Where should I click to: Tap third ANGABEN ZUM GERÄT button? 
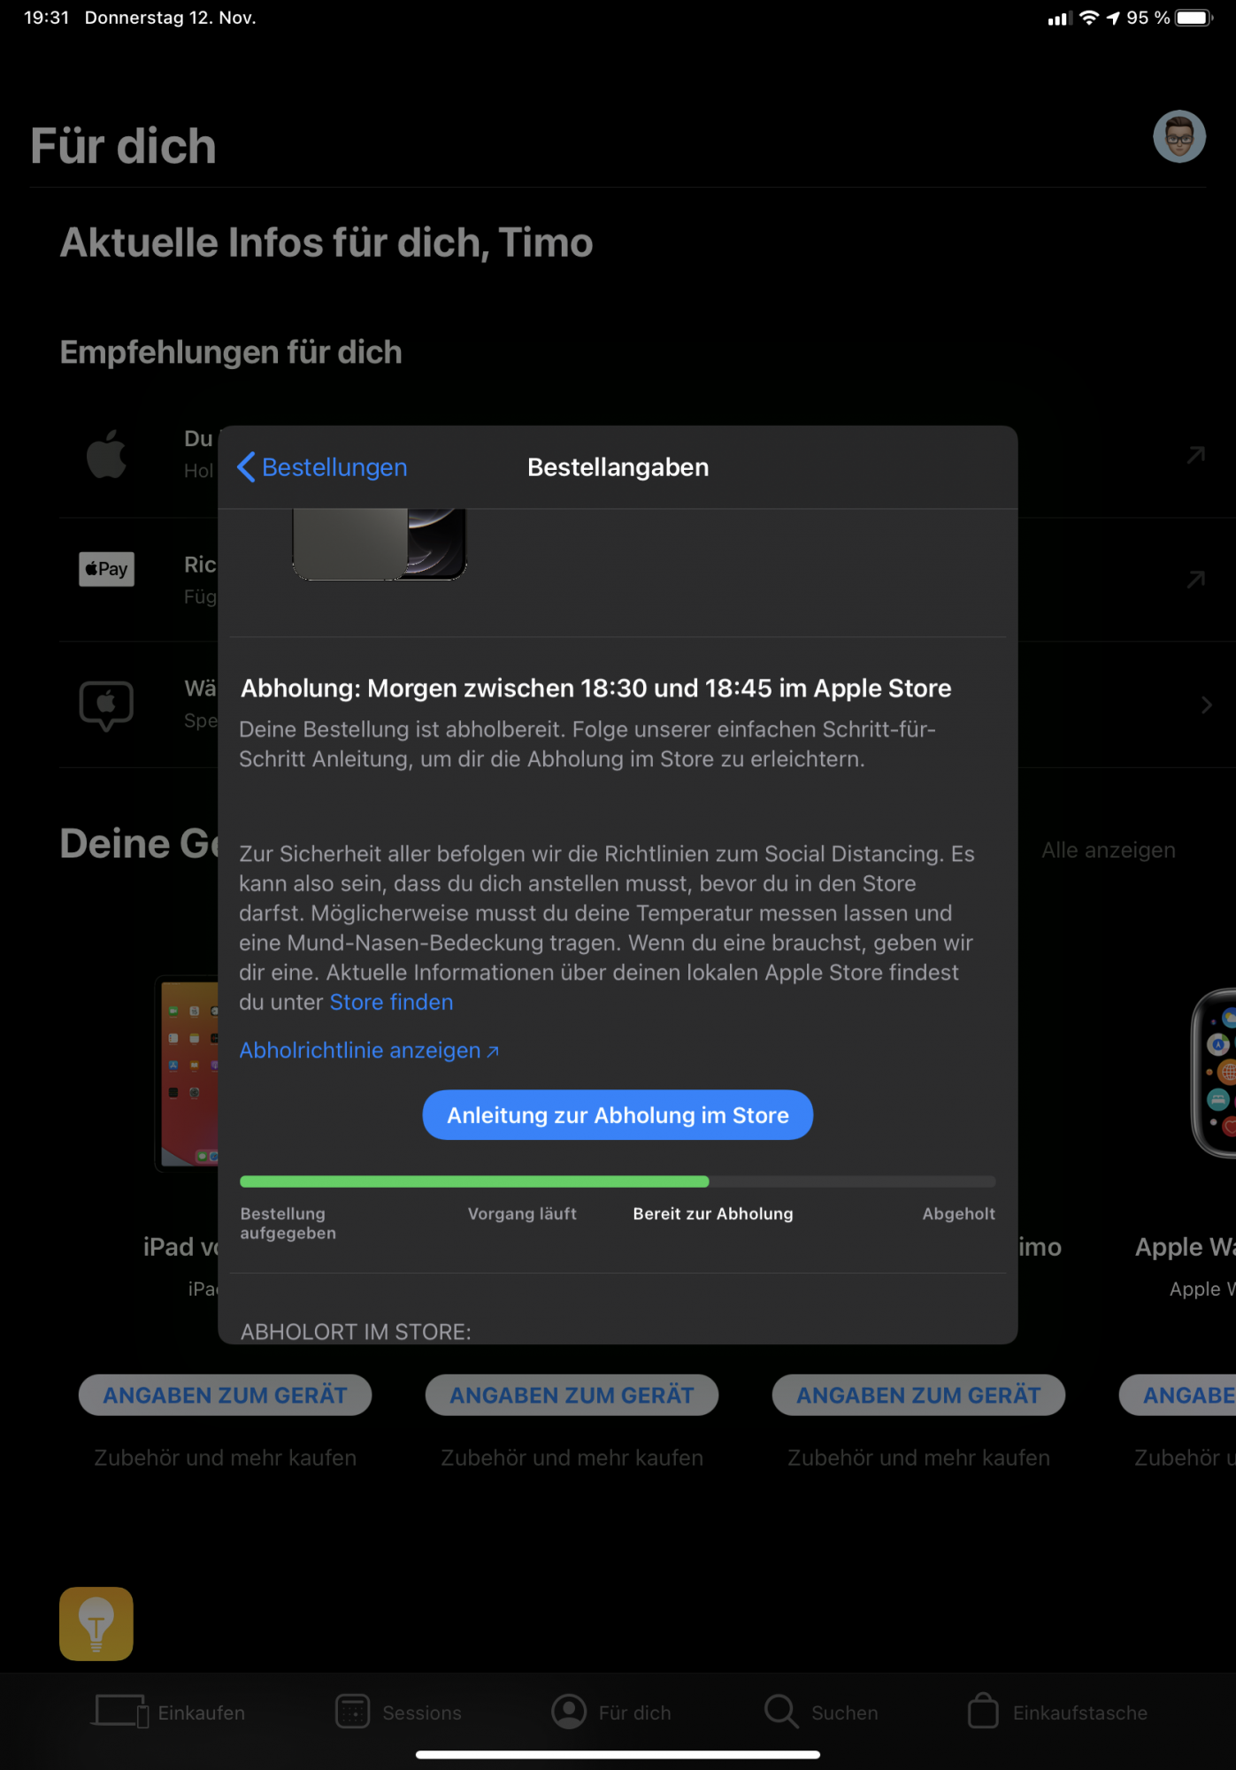tap(918, 1395)
